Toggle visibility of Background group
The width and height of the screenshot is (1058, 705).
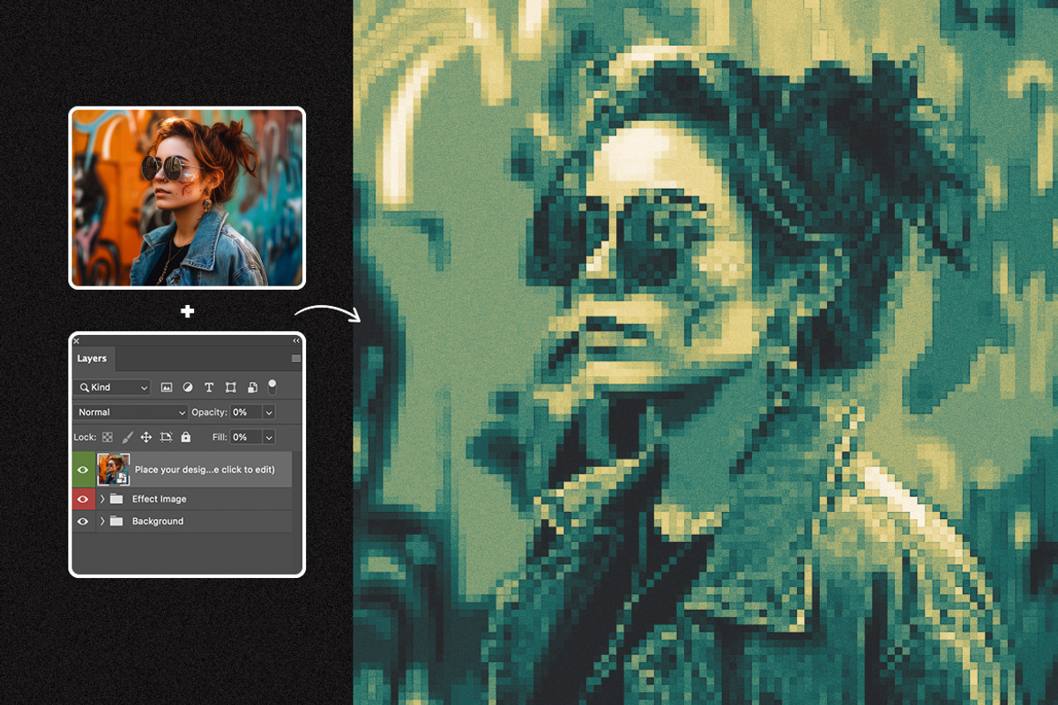[x=84, y=522]
